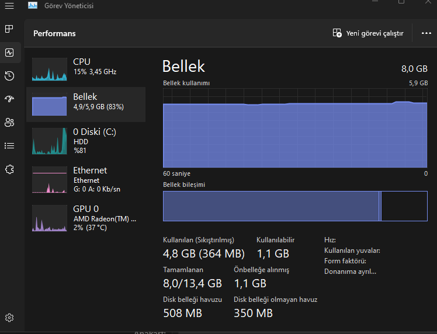Open the Details list page icon
The height and width of the screenshot is (334, 437).
click(x=9, y=145)
